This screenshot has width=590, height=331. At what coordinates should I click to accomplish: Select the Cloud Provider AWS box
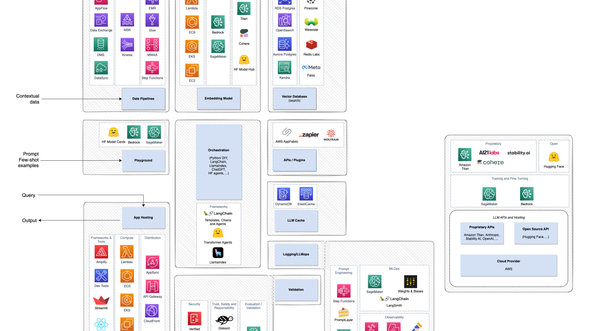point(508,265)
